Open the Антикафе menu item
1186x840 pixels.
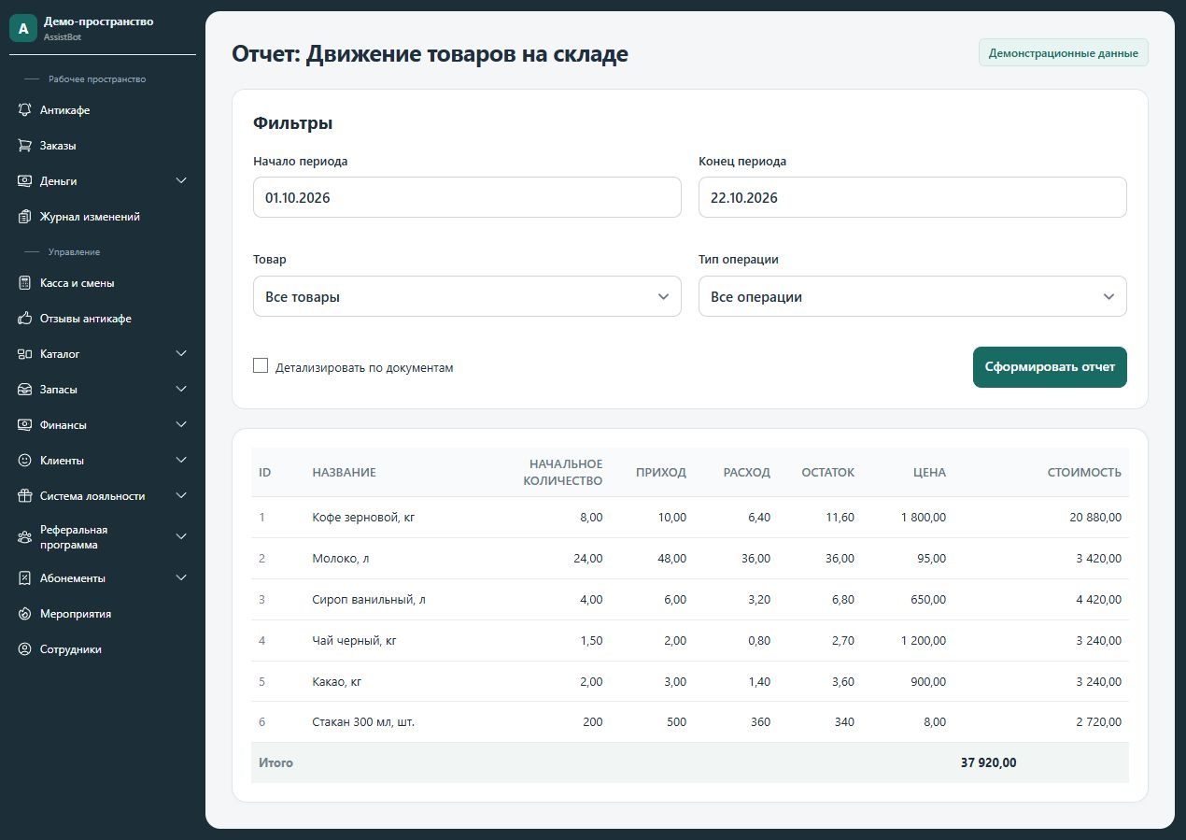[103, 110]
